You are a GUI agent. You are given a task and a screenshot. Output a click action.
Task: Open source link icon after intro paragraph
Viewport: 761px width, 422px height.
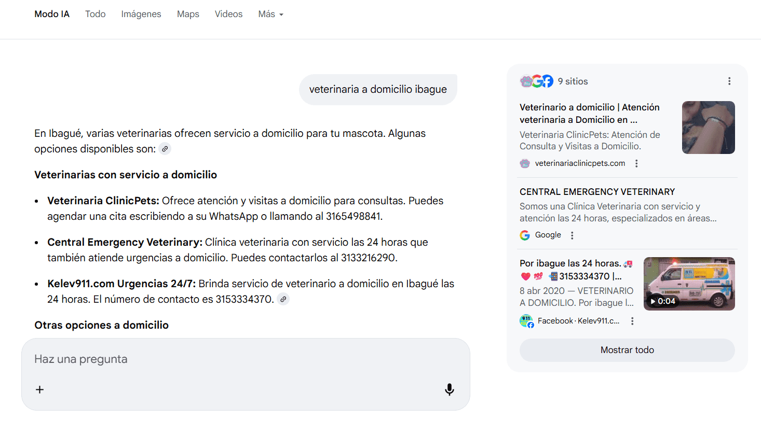coord(165,149)
